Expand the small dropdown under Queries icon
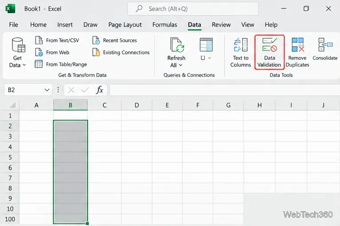 tap(209, 58)
